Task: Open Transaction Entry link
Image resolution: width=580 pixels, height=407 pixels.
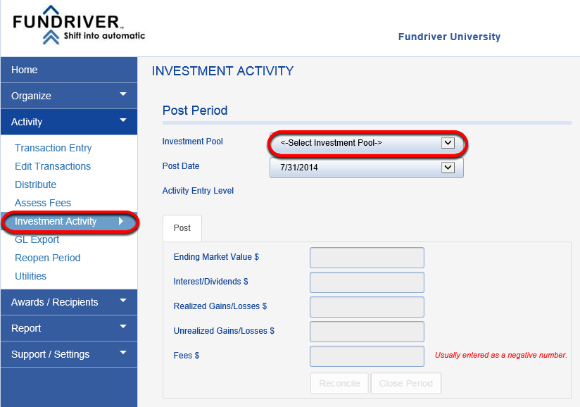Action: tap(53, 148)
